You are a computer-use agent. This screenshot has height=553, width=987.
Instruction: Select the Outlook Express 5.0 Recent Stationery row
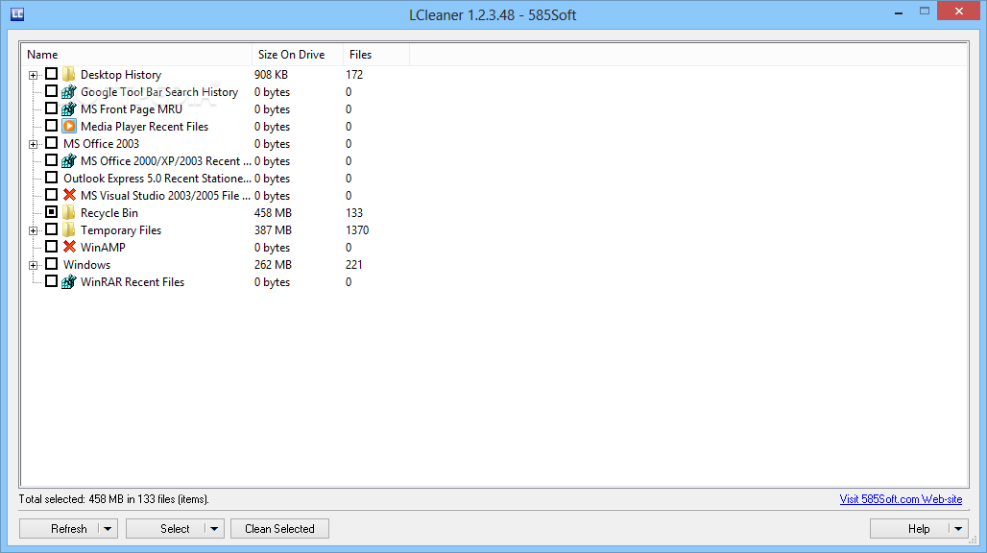[x=157, y=179]
